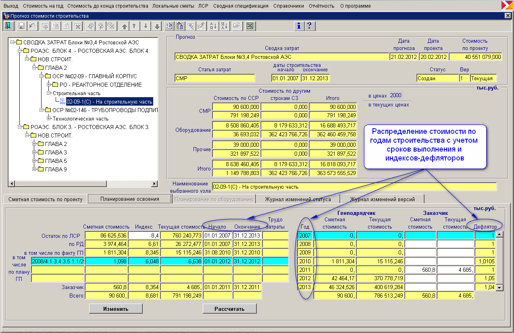Click the Наименование выбранного узла field
Viewport: 514px width, 333px height.
[354, 187]
